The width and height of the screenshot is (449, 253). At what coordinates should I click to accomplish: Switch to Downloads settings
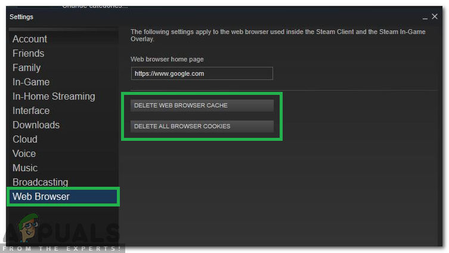pos(36,125)
